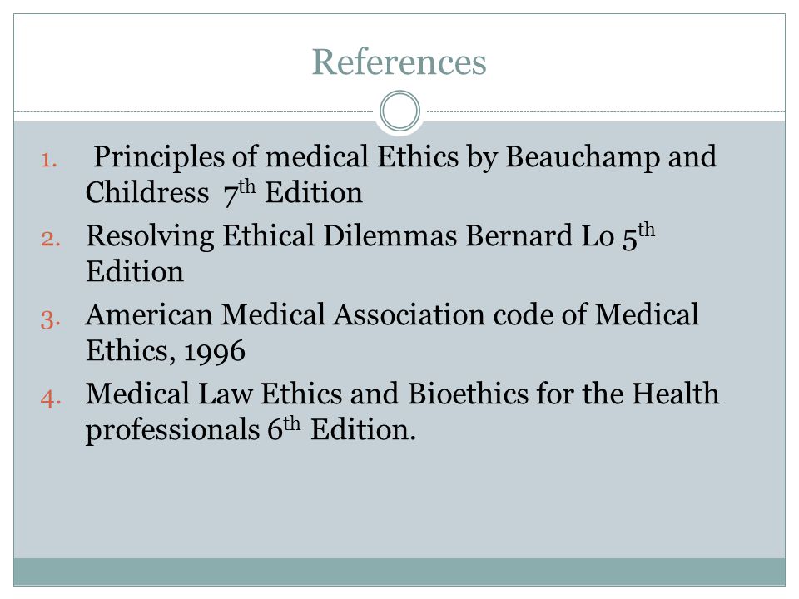
Task: Click the References slide title
Action: [399, 62]
